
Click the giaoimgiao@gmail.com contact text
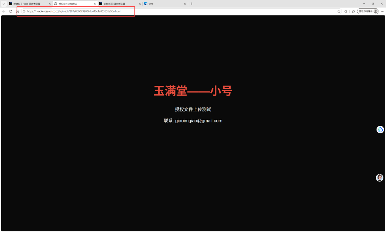(x=199, y=121)
